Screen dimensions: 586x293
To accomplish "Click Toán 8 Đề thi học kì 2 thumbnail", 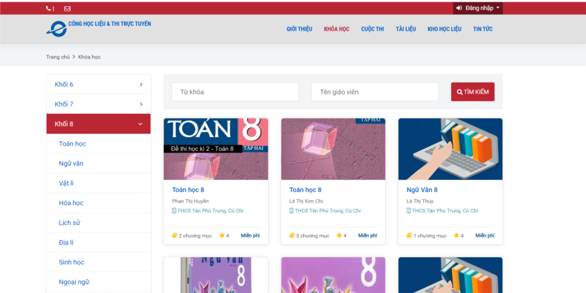I will (216, 149).
